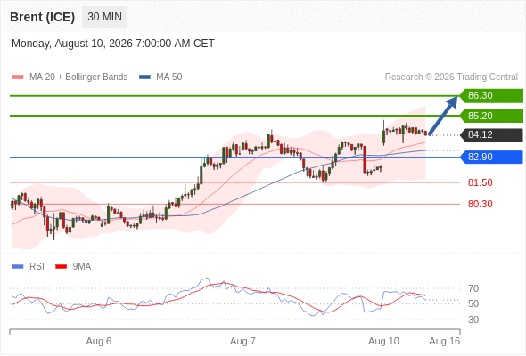
Task: Click the 81.50 red support level
Action: [480, 182]
